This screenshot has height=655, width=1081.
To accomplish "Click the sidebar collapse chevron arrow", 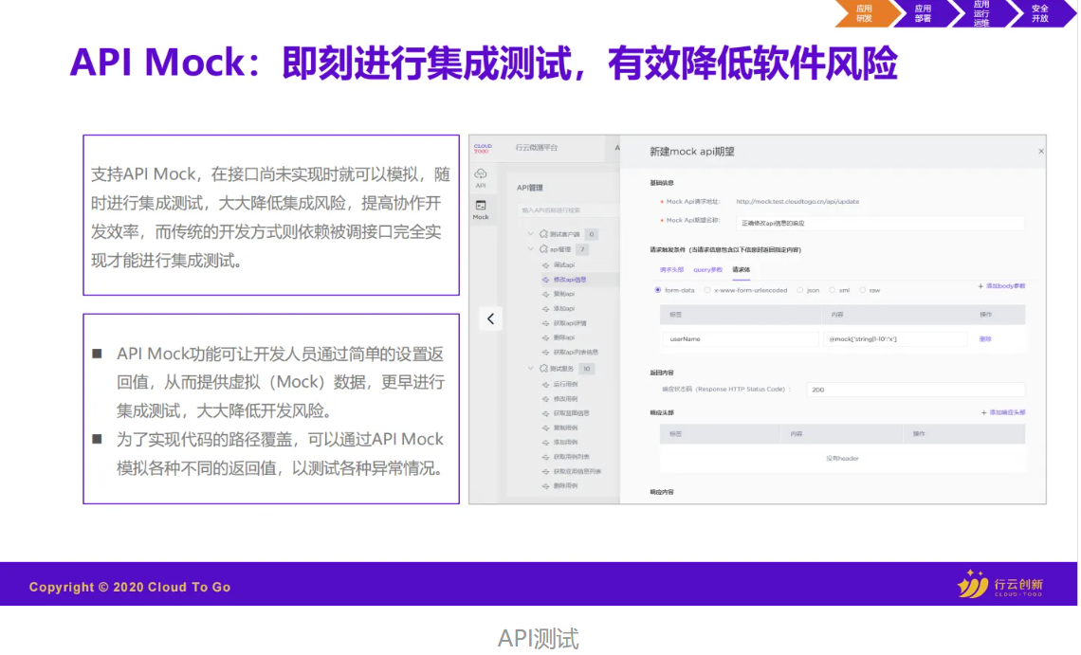I will point(489,319).
